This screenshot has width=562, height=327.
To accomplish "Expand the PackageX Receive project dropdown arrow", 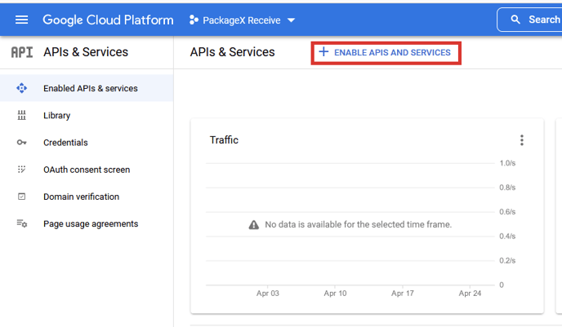I will (292, 20).
